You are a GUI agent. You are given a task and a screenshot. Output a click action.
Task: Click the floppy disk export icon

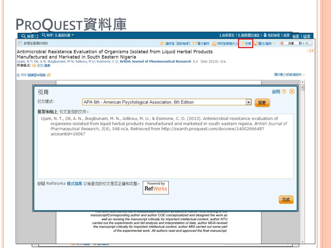coord(256,44)
